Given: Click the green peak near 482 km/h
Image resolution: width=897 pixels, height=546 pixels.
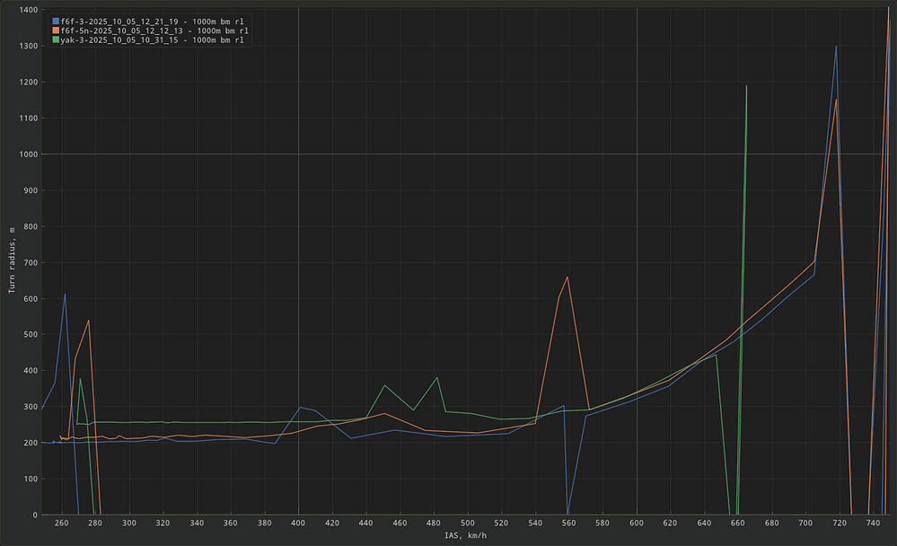Looking at the screenshot, I should tap(437, 377).
